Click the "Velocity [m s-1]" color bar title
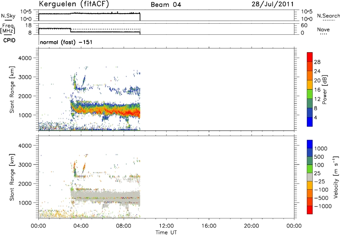This screenshot has width=340, height=235. pos(336,177)
